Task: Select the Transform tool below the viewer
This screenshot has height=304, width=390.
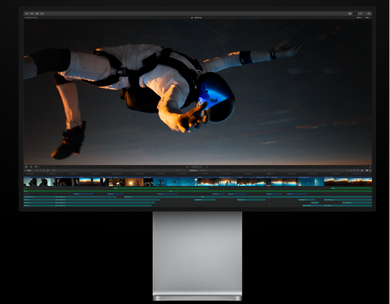Action: [x=26, y=166]
